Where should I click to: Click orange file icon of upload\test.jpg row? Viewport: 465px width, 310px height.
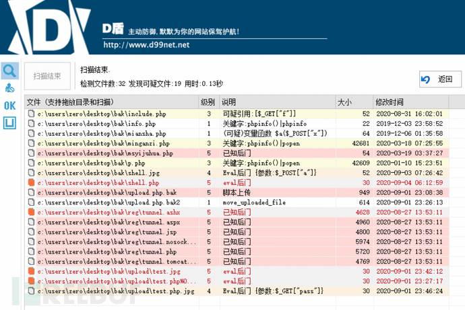click(31, 271)
